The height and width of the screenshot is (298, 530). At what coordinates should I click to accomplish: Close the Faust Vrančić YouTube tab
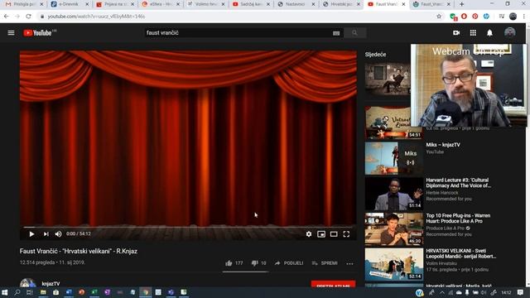403,4
